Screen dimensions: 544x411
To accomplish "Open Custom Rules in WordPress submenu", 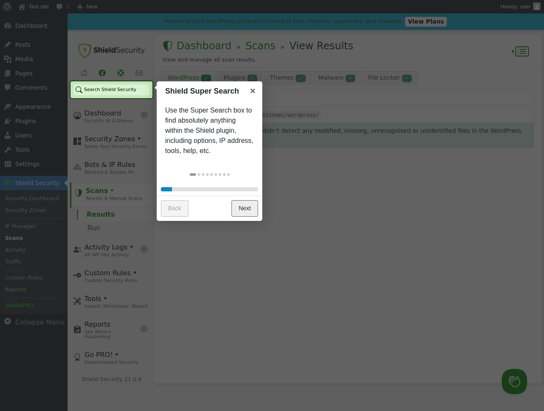I will (x=24, y=278).
